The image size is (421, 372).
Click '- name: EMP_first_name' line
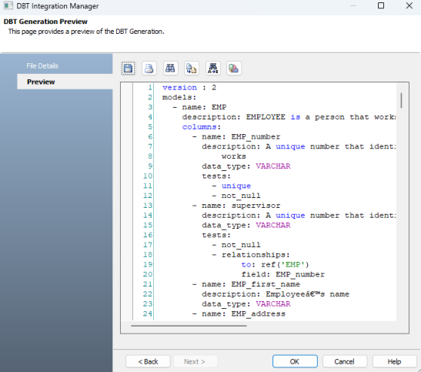pos(246,284)
